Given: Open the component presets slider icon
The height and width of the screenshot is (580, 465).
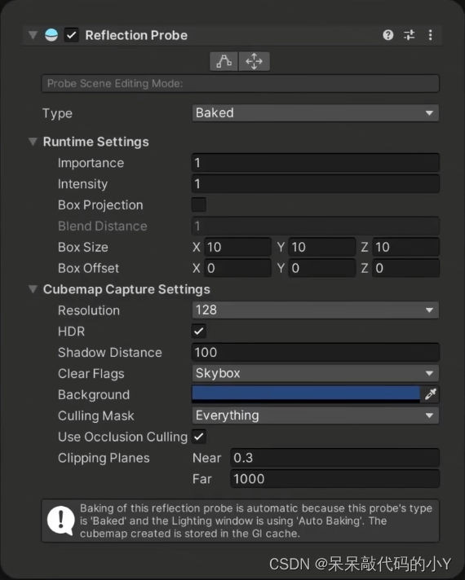Looking at the screenshot, I should [409, 35].
